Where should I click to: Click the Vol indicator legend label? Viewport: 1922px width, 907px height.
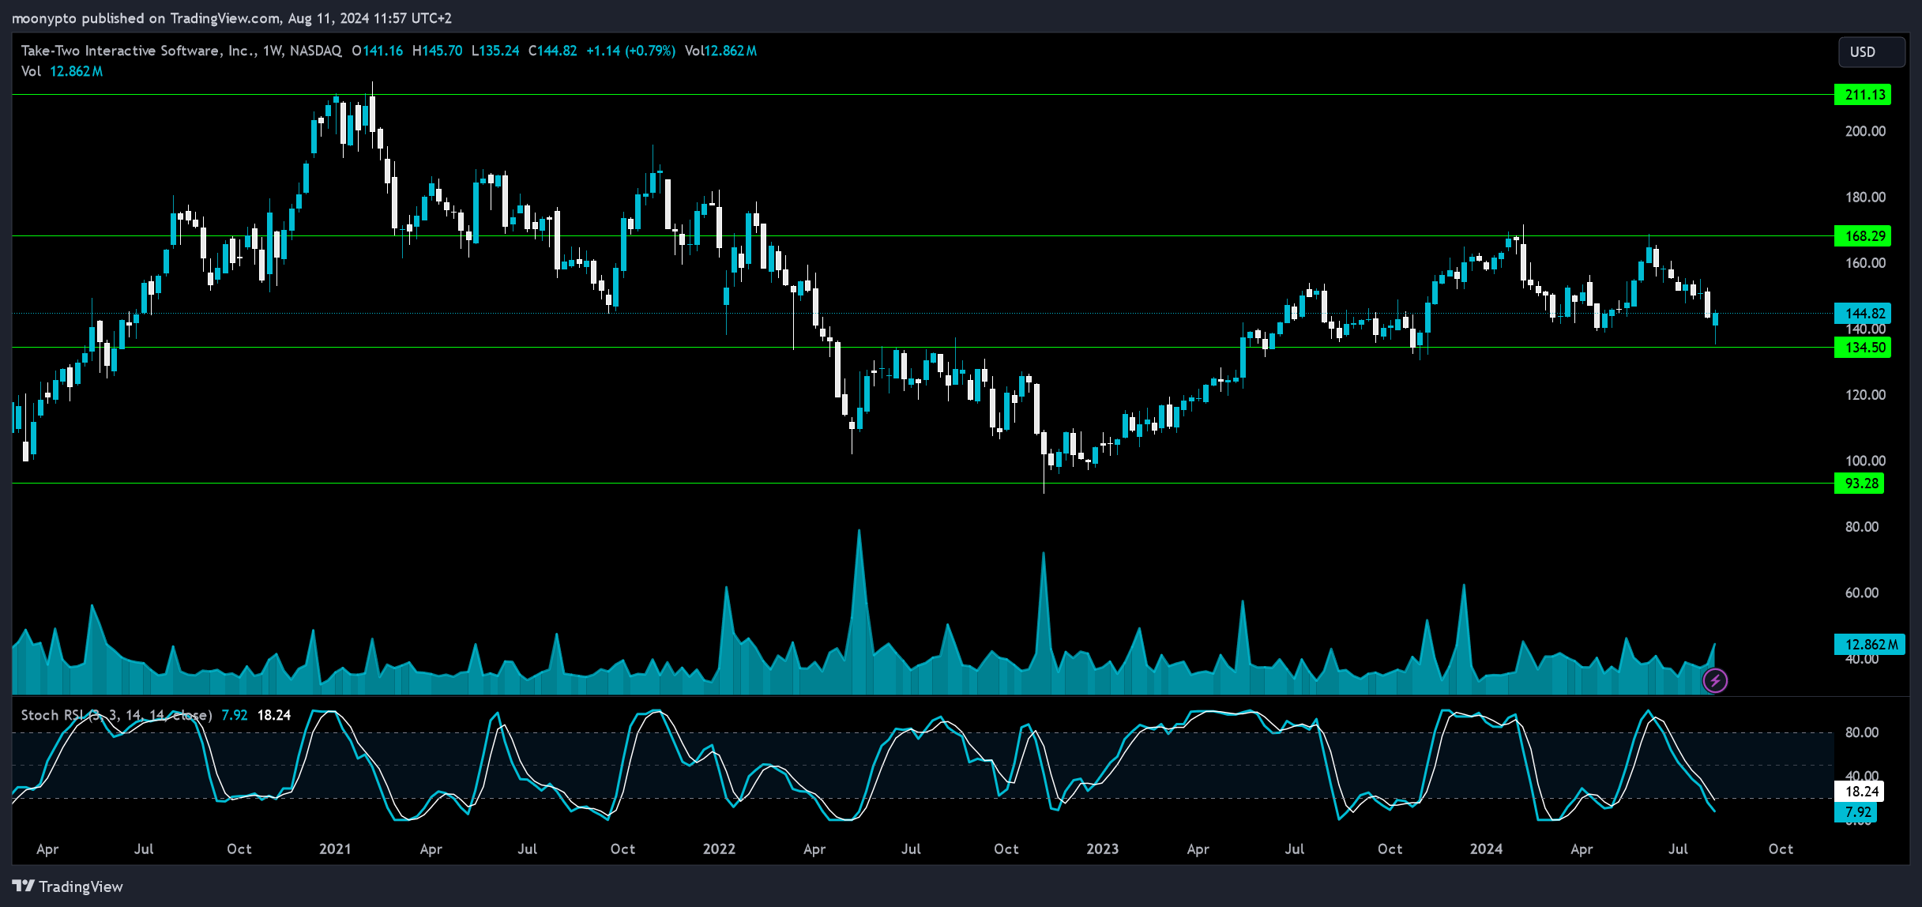tap(31, 71)
